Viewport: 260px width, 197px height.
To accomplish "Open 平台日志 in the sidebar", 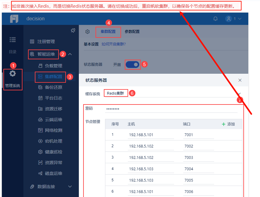I will tap(54, 98).
